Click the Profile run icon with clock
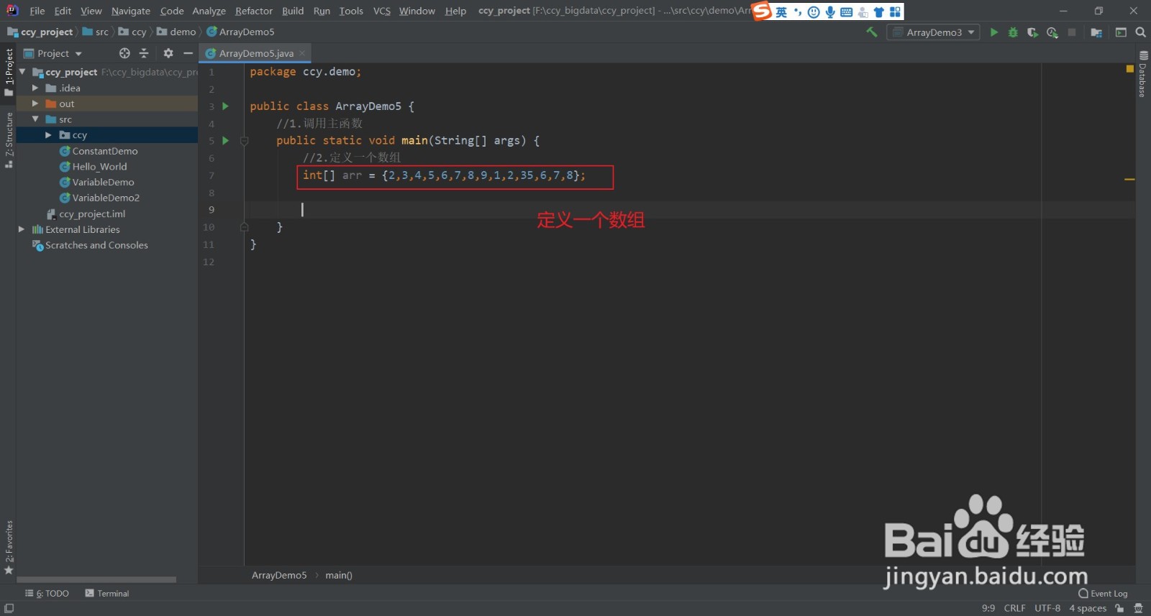This screenshot has height=616, width=1151. click(1052, 32)
